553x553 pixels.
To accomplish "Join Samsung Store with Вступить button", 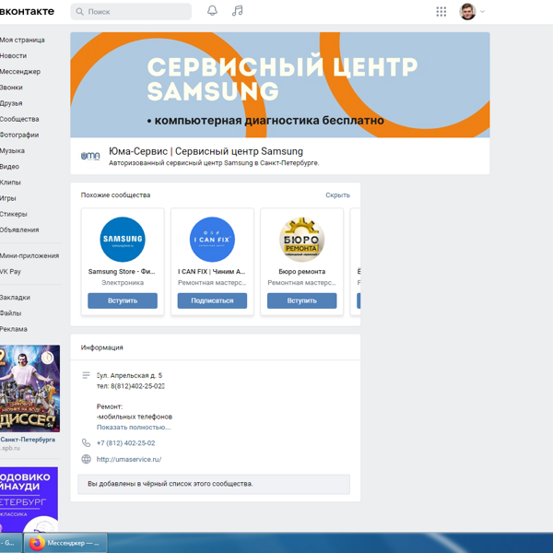I will click(123, 300).
